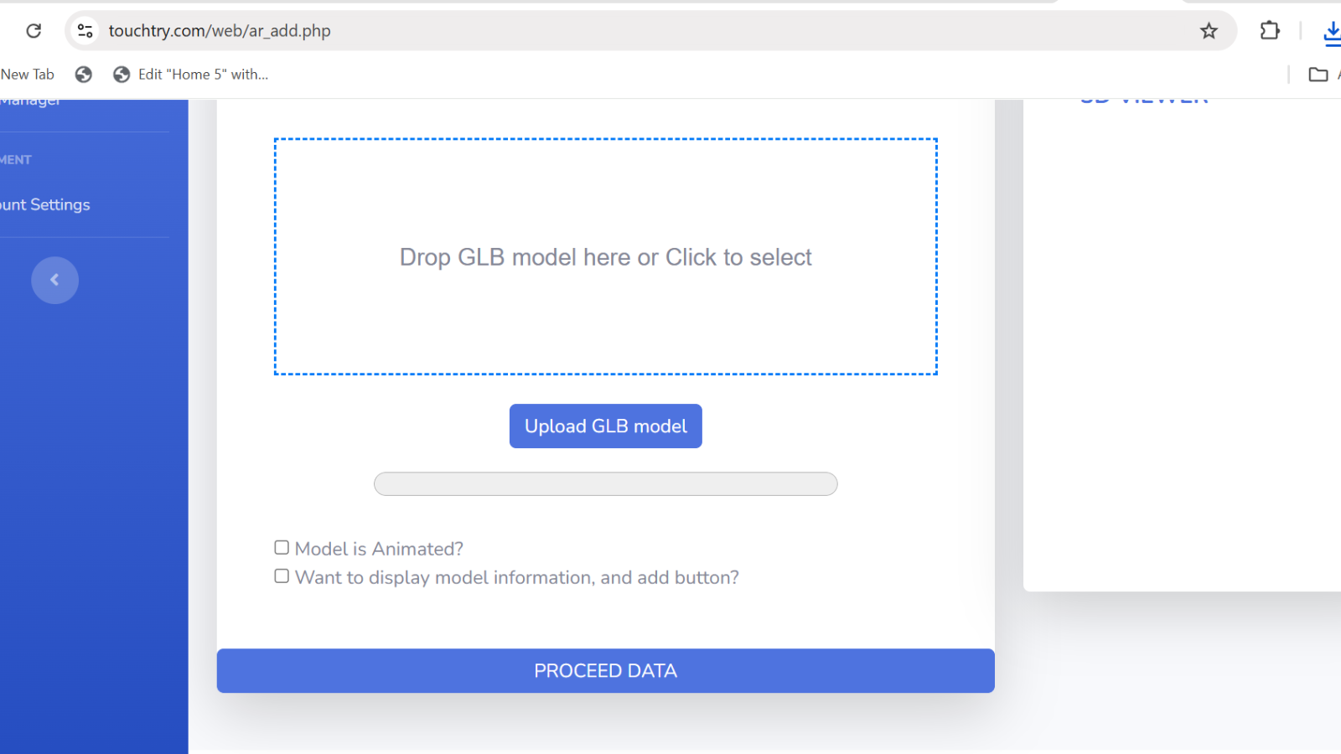Check 'Want to display model information, and add button?'
The height and width of the screenshot is (754, 1341).
(282, 576)
